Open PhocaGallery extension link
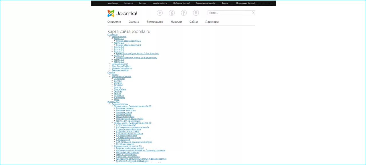This screenshot has width=366, height=165. [120, 89]
